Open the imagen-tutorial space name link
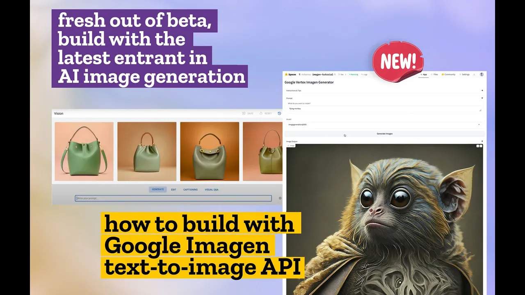The image size is (525, 295). click(x=323, y=75)
